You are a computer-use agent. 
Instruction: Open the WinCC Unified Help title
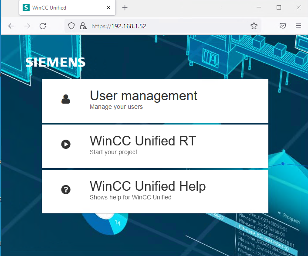(148, 186)
